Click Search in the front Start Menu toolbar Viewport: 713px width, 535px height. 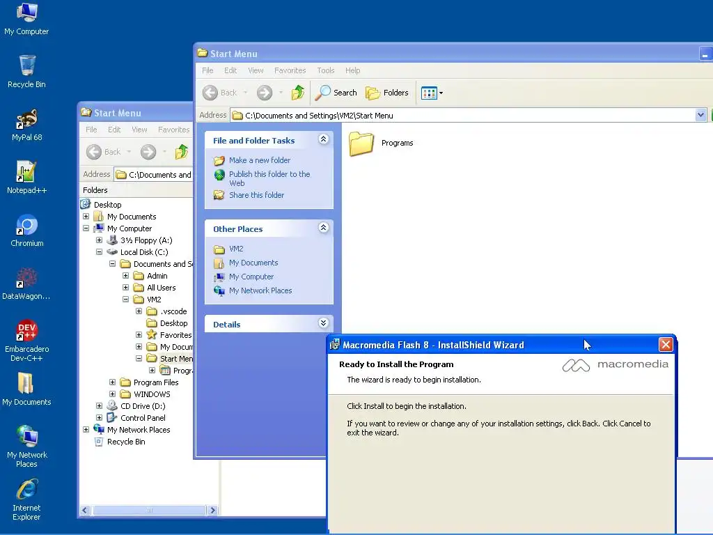(x=336, y=93)
